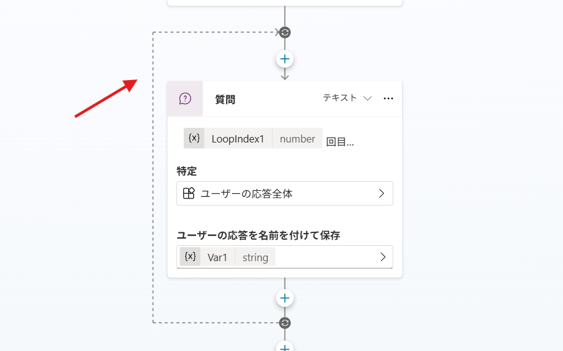The height and width of the screenshot is (351, 563).
Task: Click the loop icon below the question card
Action: (285, 322)
